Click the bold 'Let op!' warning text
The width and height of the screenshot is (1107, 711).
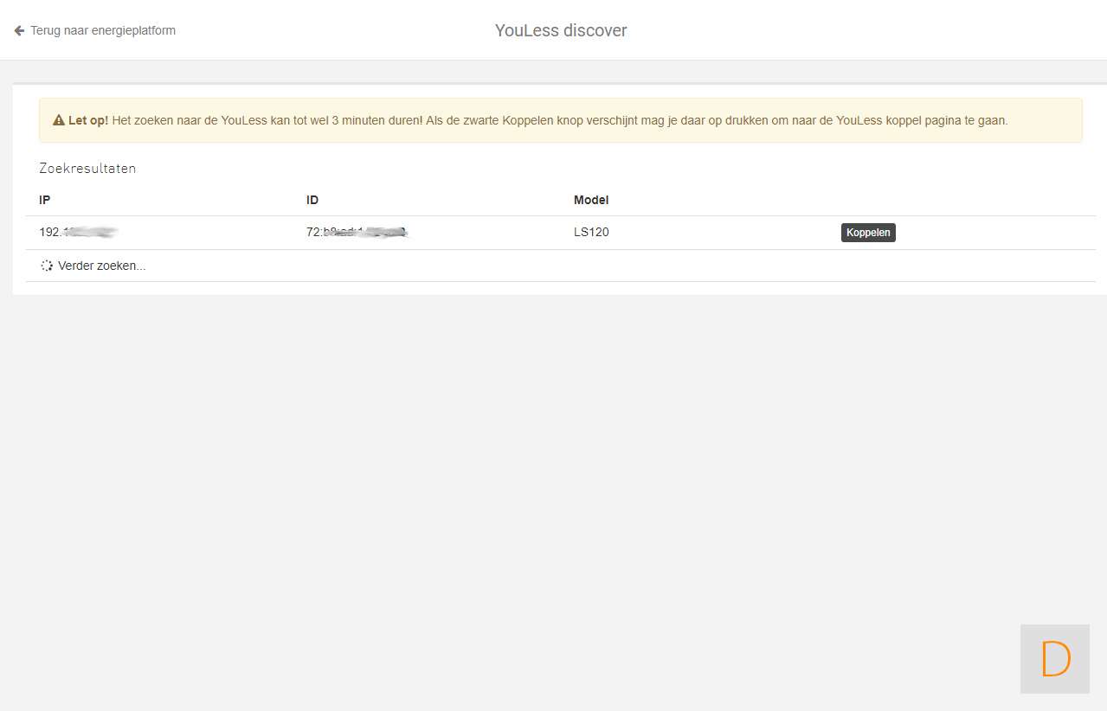[88, 120]
